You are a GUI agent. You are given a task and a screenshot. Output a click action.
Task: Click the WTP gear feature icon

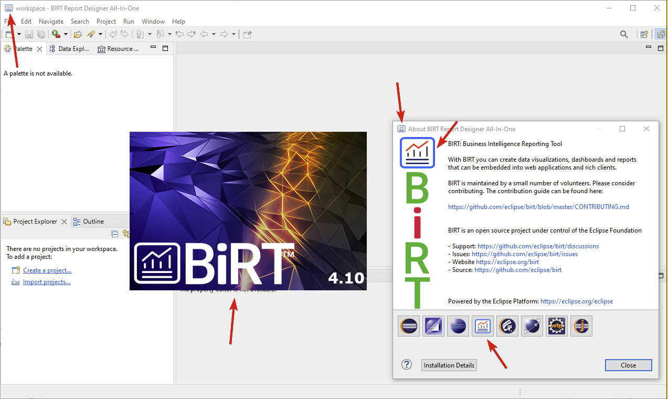pos(556,326)
